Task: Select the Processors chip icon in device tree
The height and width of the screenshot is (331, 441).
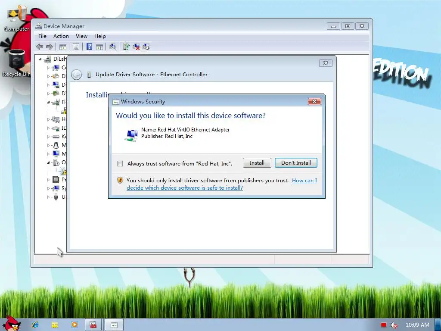Action: coord(56,180)
